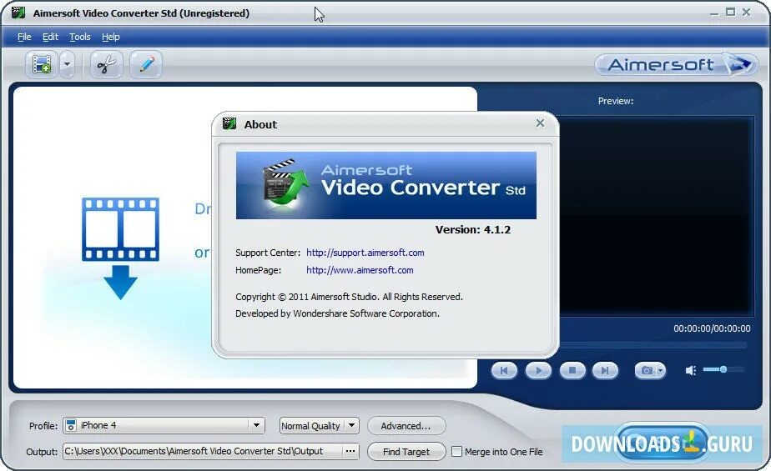Click the browse ellipsis button for Output
Image resolution: width=771 pixels, height=471 pixels.
[350, 451]
